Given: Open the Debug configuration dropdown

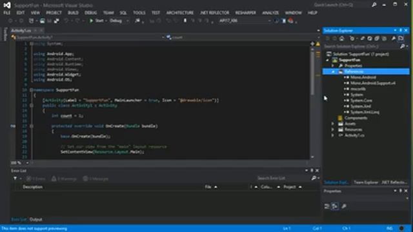Looking at the screenshot, I should 119,21.
